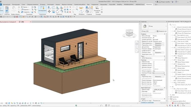The width and height of the screenshot is (191, 107).
Task: Click the red X Delete tool
Action: point(70,12)
